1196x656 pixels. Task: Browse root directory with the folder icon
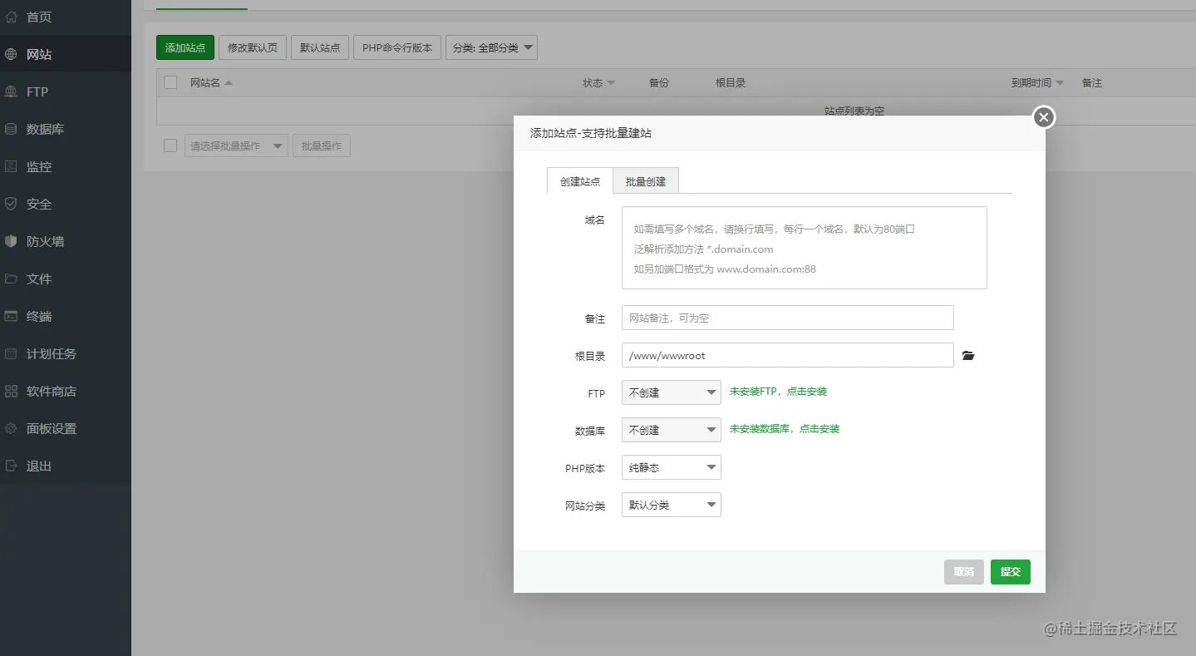[968, 356]
